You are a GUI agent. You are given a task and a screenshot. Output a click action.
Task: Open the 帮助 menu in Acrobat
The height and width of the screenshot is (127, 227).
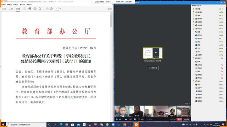coord(29,5)
